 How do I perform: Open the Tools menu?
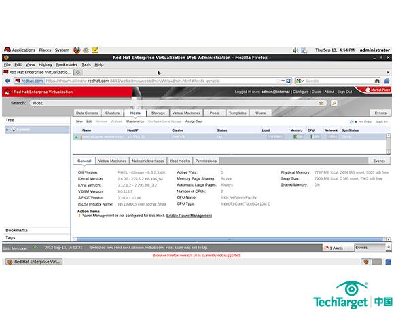[86, 64]
